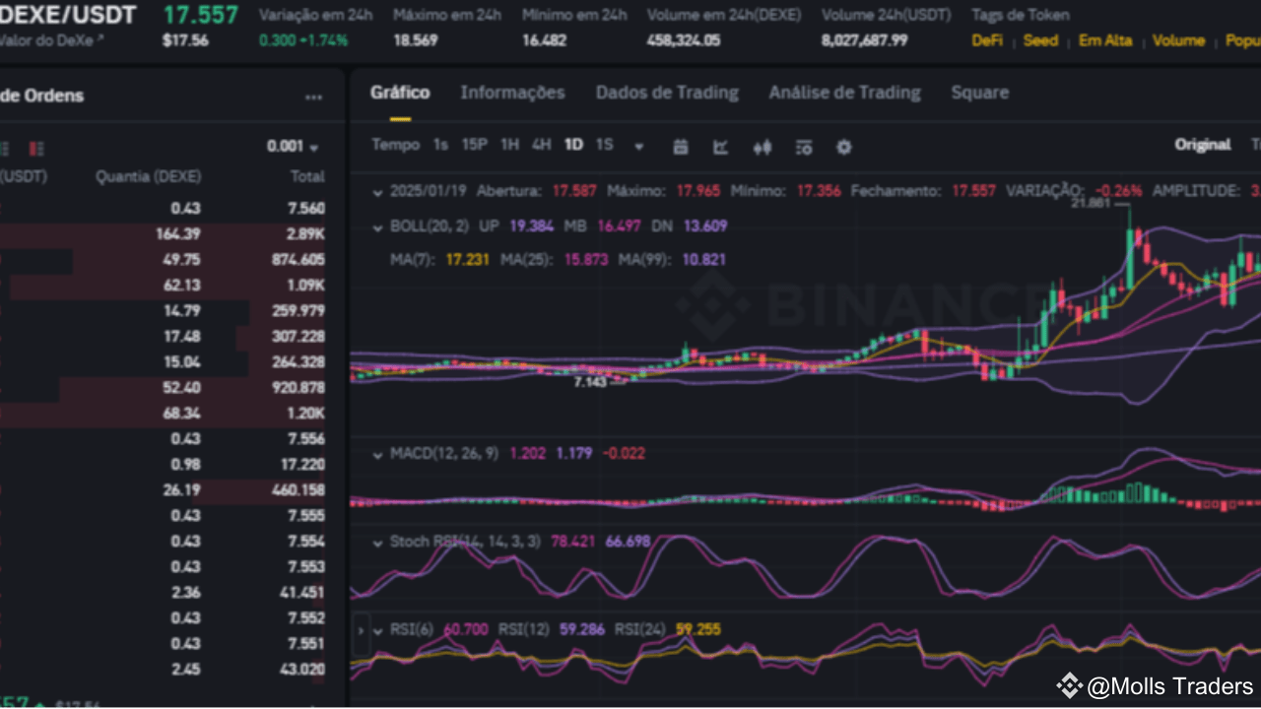Click the 24h low value 16.482

544,40
